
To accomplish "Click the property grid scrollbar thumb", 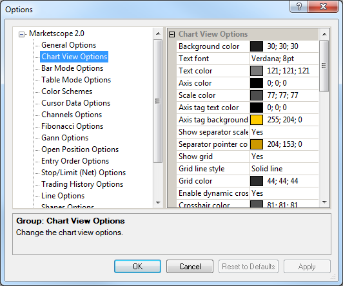I will [324, 66].
